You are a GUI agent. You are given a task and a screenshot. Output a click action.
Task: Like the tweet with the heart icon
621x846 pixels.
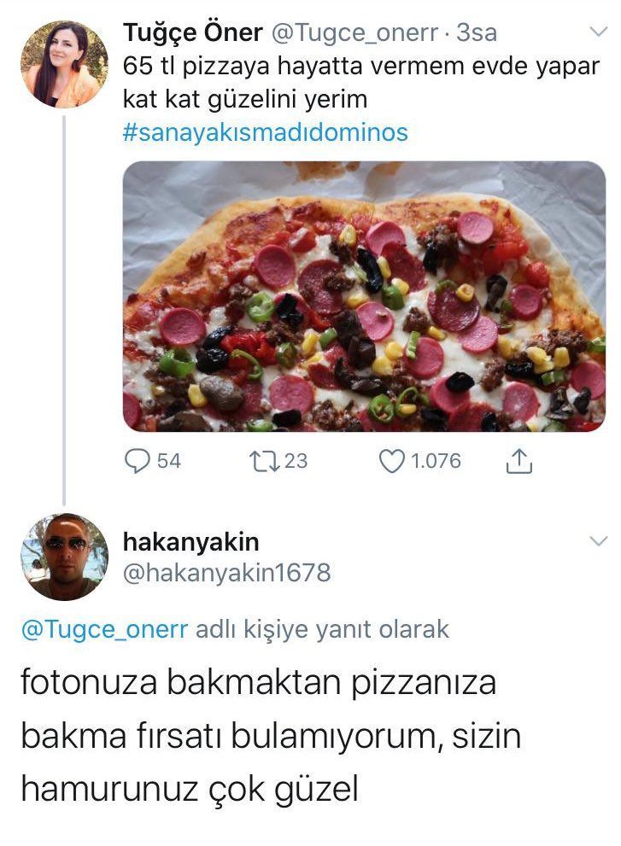point(391,461)
